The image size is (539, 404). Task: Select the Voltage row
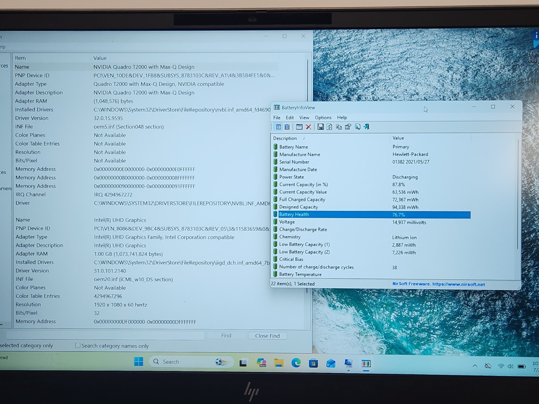[371, 222]
